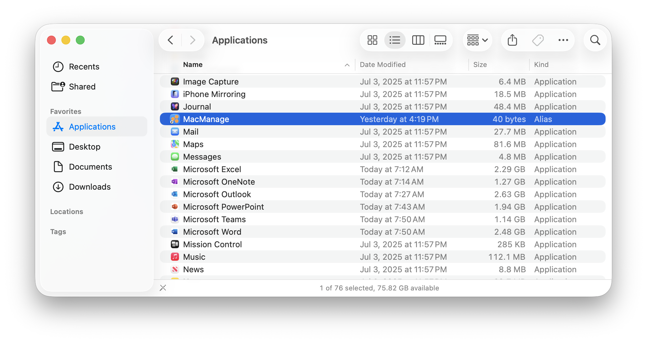
Task: Click the Downloads arrow icon
Action: coord(58,187)
